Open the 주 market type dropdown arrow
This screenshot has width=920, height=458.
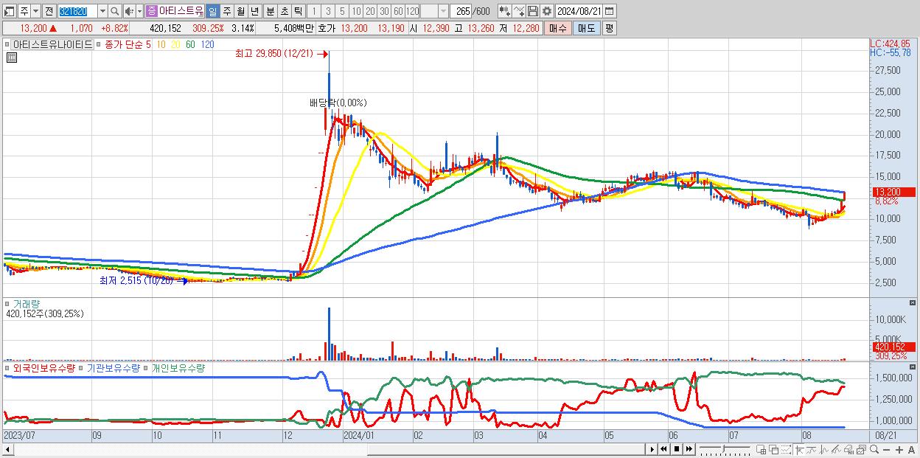(x=35, y=11)
